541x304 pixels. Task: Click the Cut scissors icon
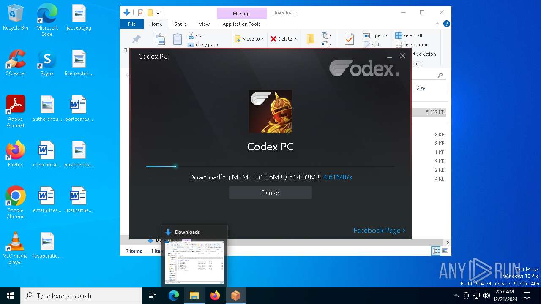point(191,35)
